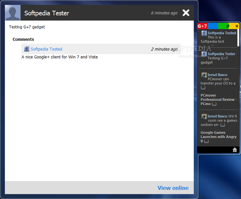Open the Softpedia Tested post in the gadget
The image size is (241, 199).
pos(222,33)
